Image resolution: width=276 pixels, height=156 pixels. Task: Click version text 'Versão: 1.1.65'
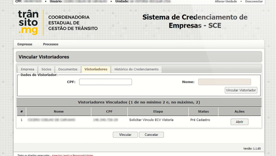pos(252,149)
